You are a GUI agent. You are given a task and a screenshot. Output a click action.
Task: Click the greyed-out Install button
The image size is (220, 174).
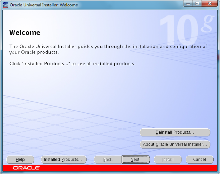[168, 160]
